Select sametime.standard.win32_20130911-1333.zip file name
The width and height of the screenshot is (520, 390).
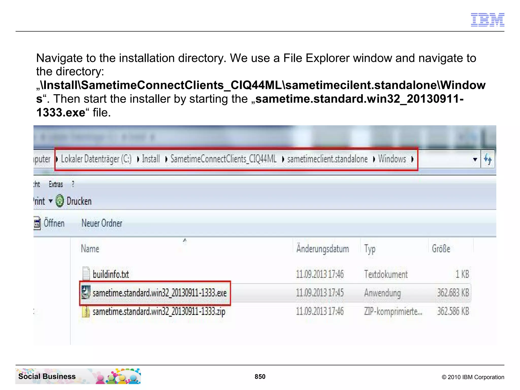[159, 312]
